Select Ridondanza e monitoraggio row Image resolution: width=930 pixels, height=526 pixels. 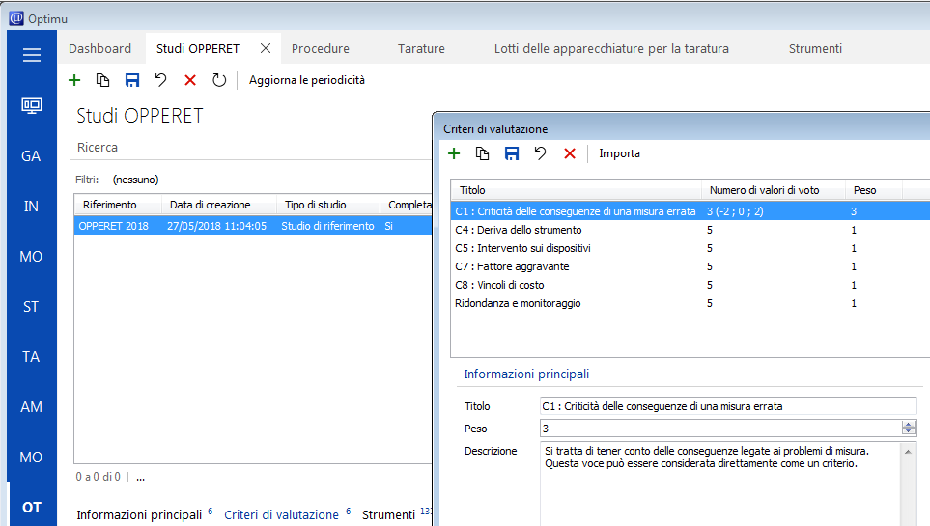690,303
